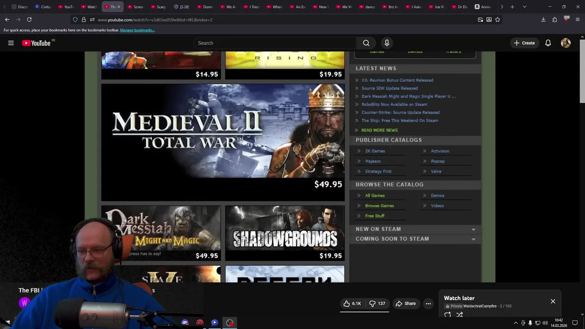This screenshot has height=329, width=585.
Task: Click the site padlock icon
Action: (x=84, y=20)
